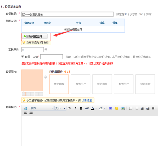Open the 点击这里 link

(x=87, y=100)
